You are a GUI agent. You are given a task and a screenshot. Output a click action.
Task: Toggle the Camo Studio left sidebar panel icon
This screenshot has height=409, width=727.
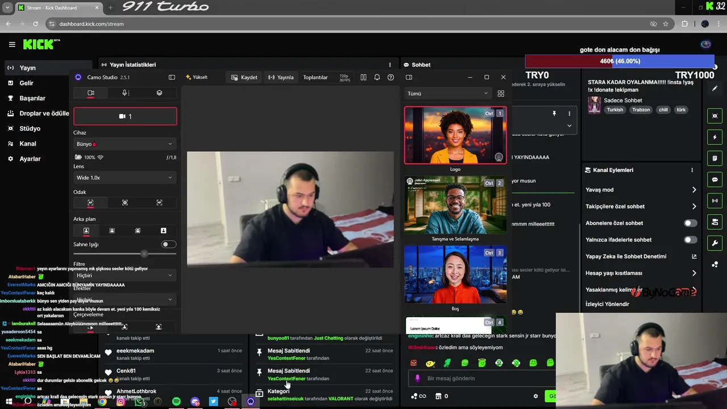pos(172,77)
